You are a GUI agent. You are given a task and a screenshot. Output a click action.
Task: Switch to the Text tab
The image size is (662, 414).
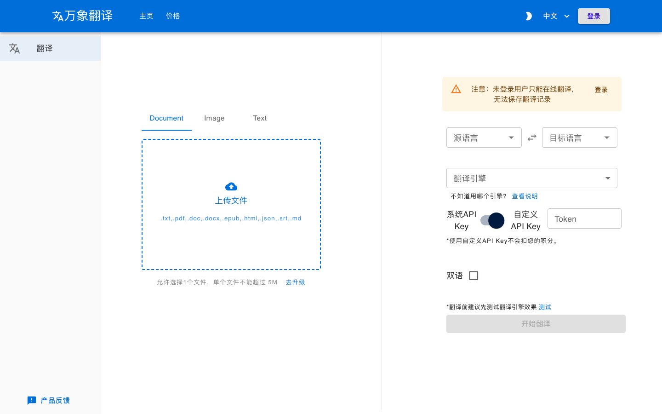pyautogui.click(x=260, y=118)
